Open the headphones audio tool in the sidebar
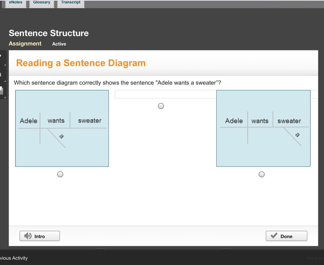 1,74
